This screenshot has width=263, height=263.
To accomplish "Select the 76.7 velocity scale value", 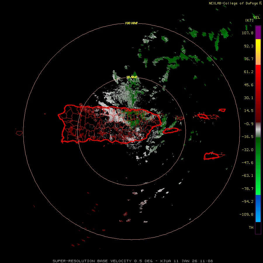I will 249,59.
